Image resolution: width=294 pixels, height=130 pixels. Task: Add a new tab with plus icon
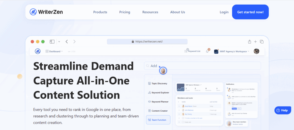(x=255, y=42)
